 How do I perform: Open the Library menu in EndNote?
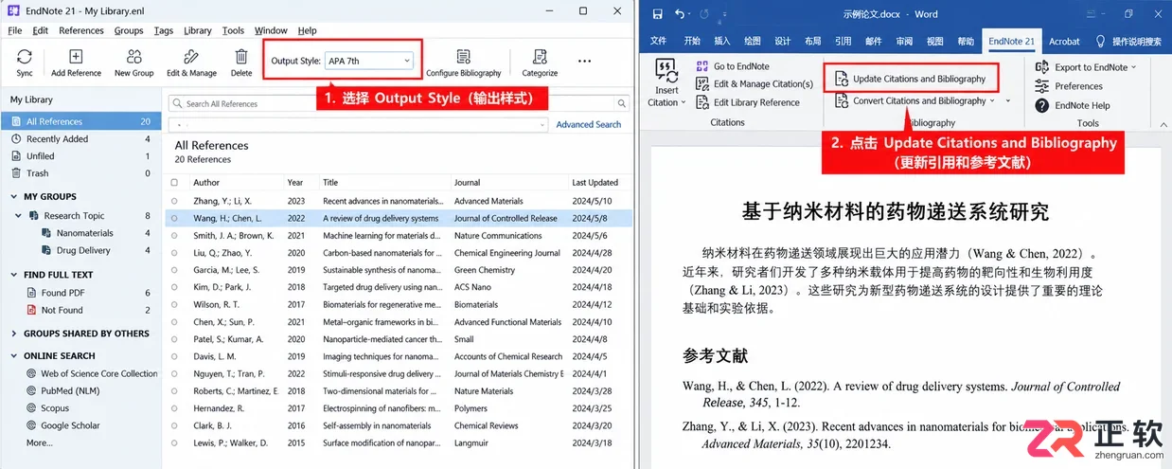coord(198,30)
